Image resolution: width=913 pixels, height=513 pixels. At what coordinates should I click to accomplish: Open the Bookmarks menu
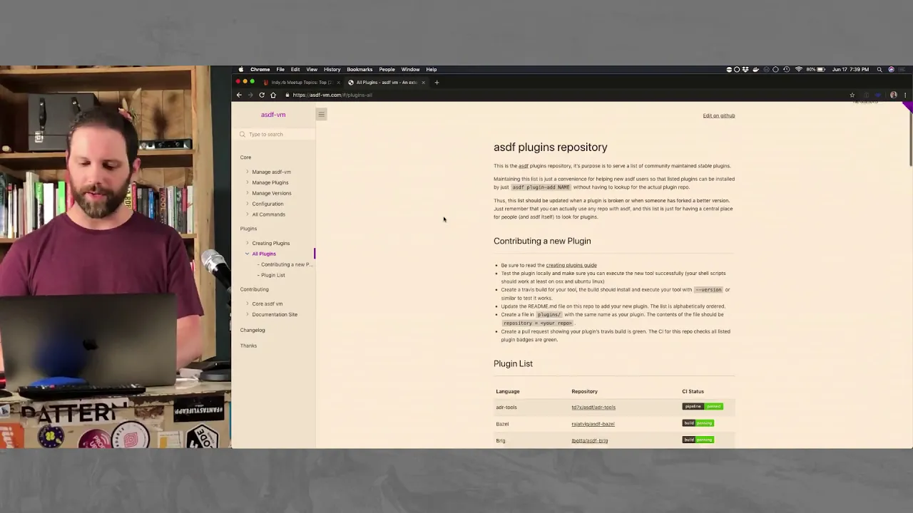[x=359, y=69]
